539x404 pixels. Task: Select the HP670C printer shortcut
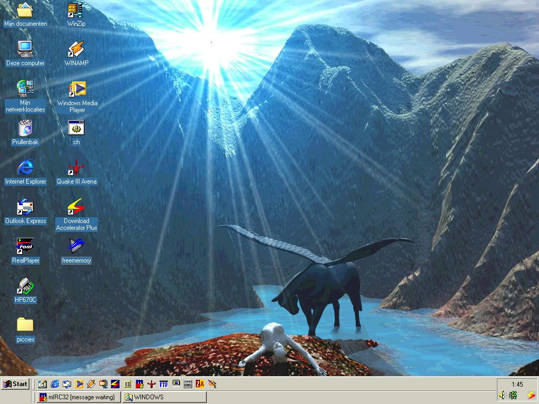tap(25, 286)
